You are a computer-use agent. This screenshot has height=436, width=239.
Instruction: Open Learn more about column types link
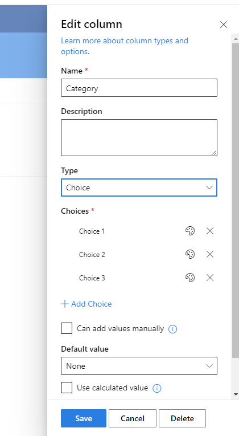(x=125, y=46)
